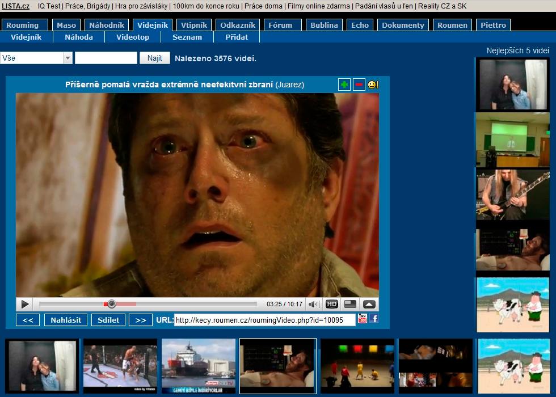Click the Najít search button
This screenshot has width=556, height=397.
coord(154,58)
